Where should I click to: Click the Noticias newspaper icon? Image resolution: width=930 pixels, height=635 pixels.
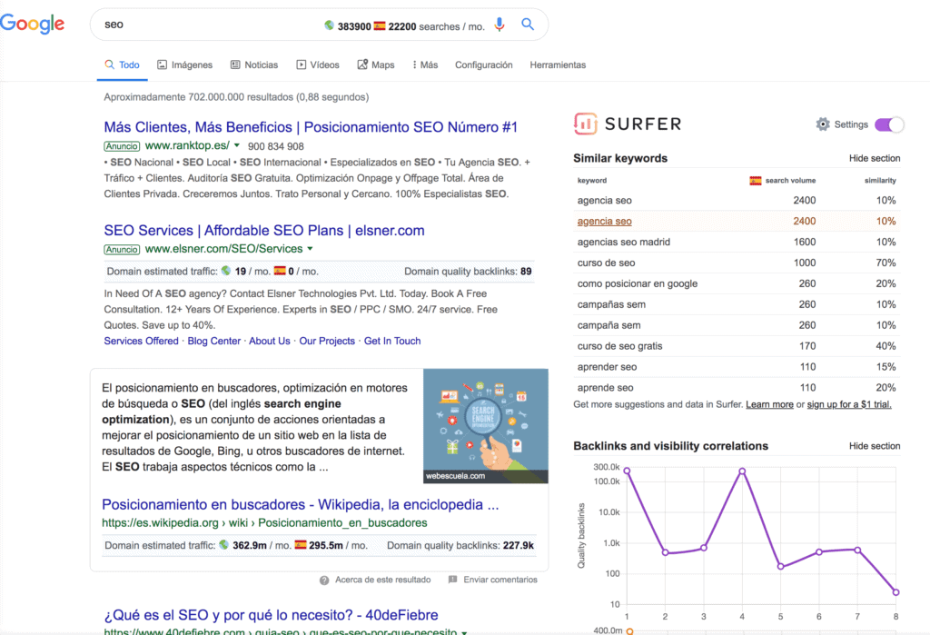click(235, 64)
